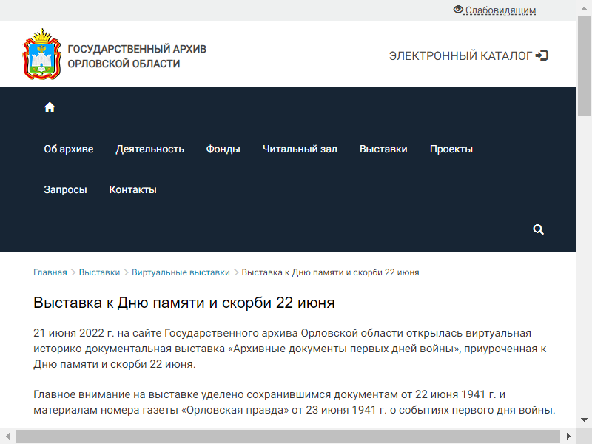Screen dimensions: 592x444
Task: Open the Проекты menu
Action: [x=451, y=149]
